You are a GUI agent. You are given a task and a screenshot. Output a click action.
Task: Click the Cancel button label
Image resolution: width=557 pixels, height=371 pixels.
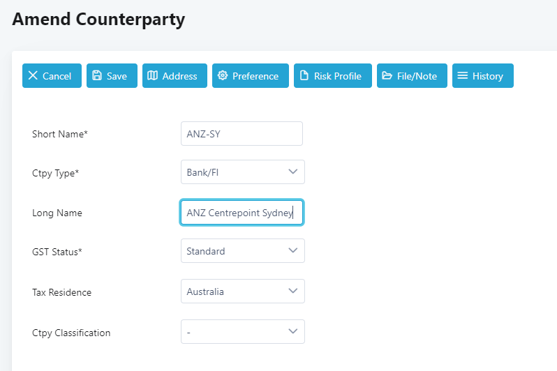pyautogui.click(x=57, y=76)
